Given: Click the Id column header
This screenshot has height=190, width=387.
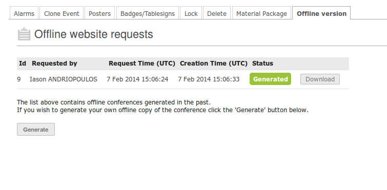Looking at the screenshot, I should [x=23, y=64].
